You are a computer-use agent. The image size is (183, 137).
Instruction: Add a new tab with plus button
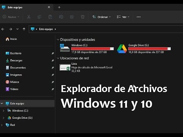point(59,7)
